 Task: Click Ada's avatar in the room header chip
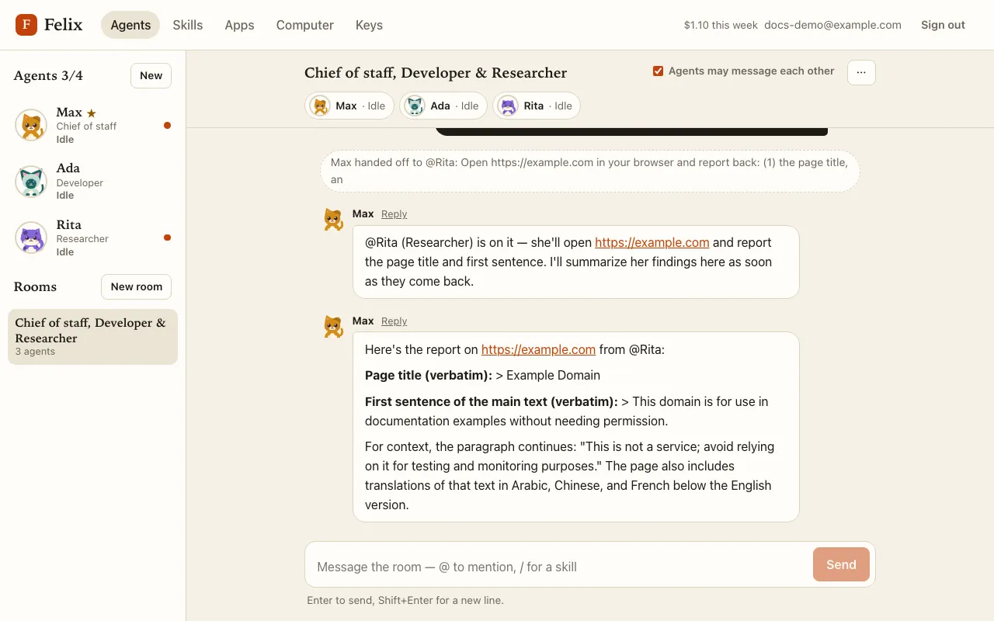click(x=415, y=106)
